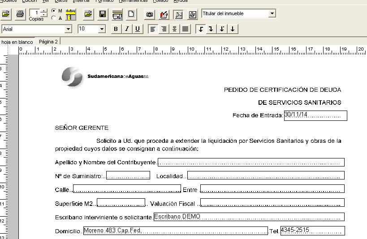Click the plain down arrow icon
The width and height of the screenshot is (367, 239).
(x=233, y=29)
